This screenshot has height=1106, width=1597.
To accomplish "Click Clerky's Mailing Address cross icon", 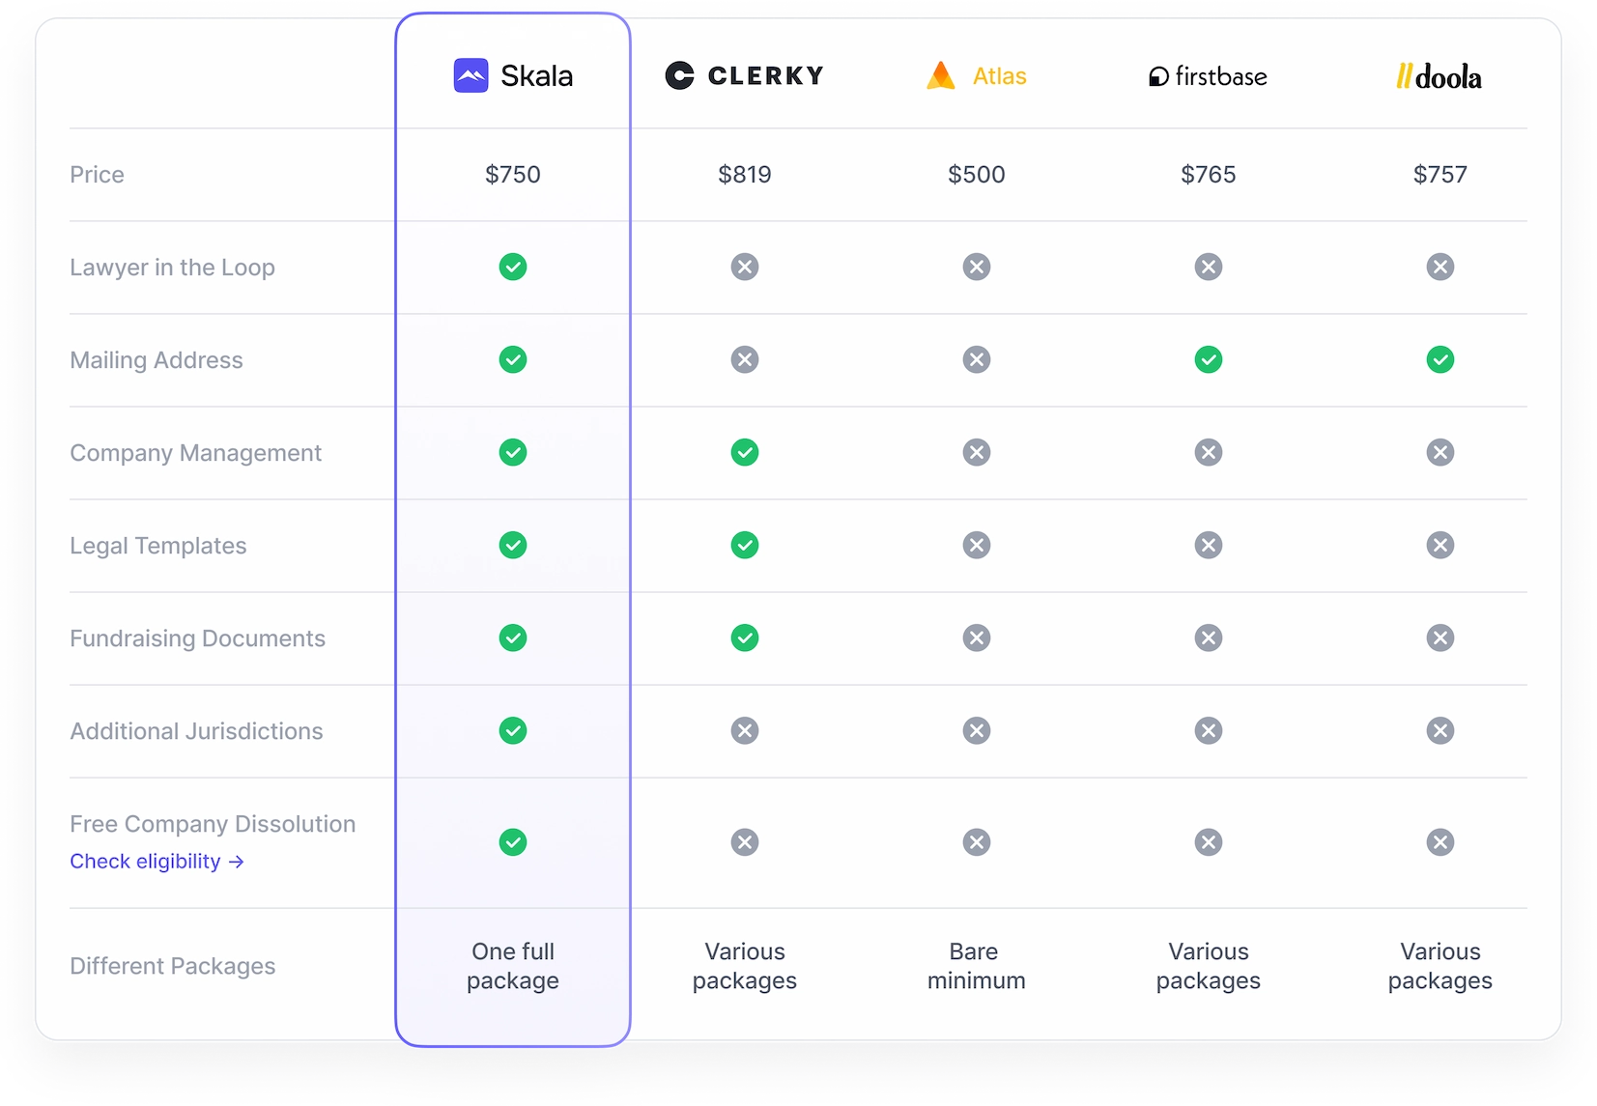I will point(745,359).
